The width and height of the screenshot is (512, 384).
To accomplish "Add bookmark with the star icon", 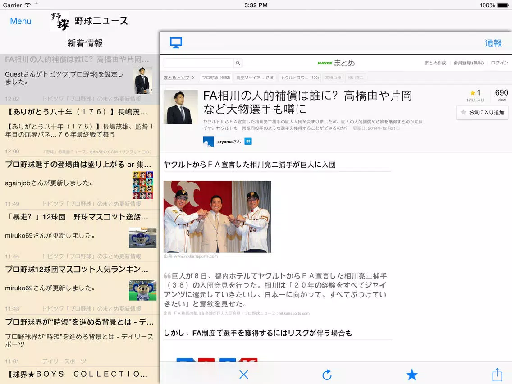I will 412,375.
